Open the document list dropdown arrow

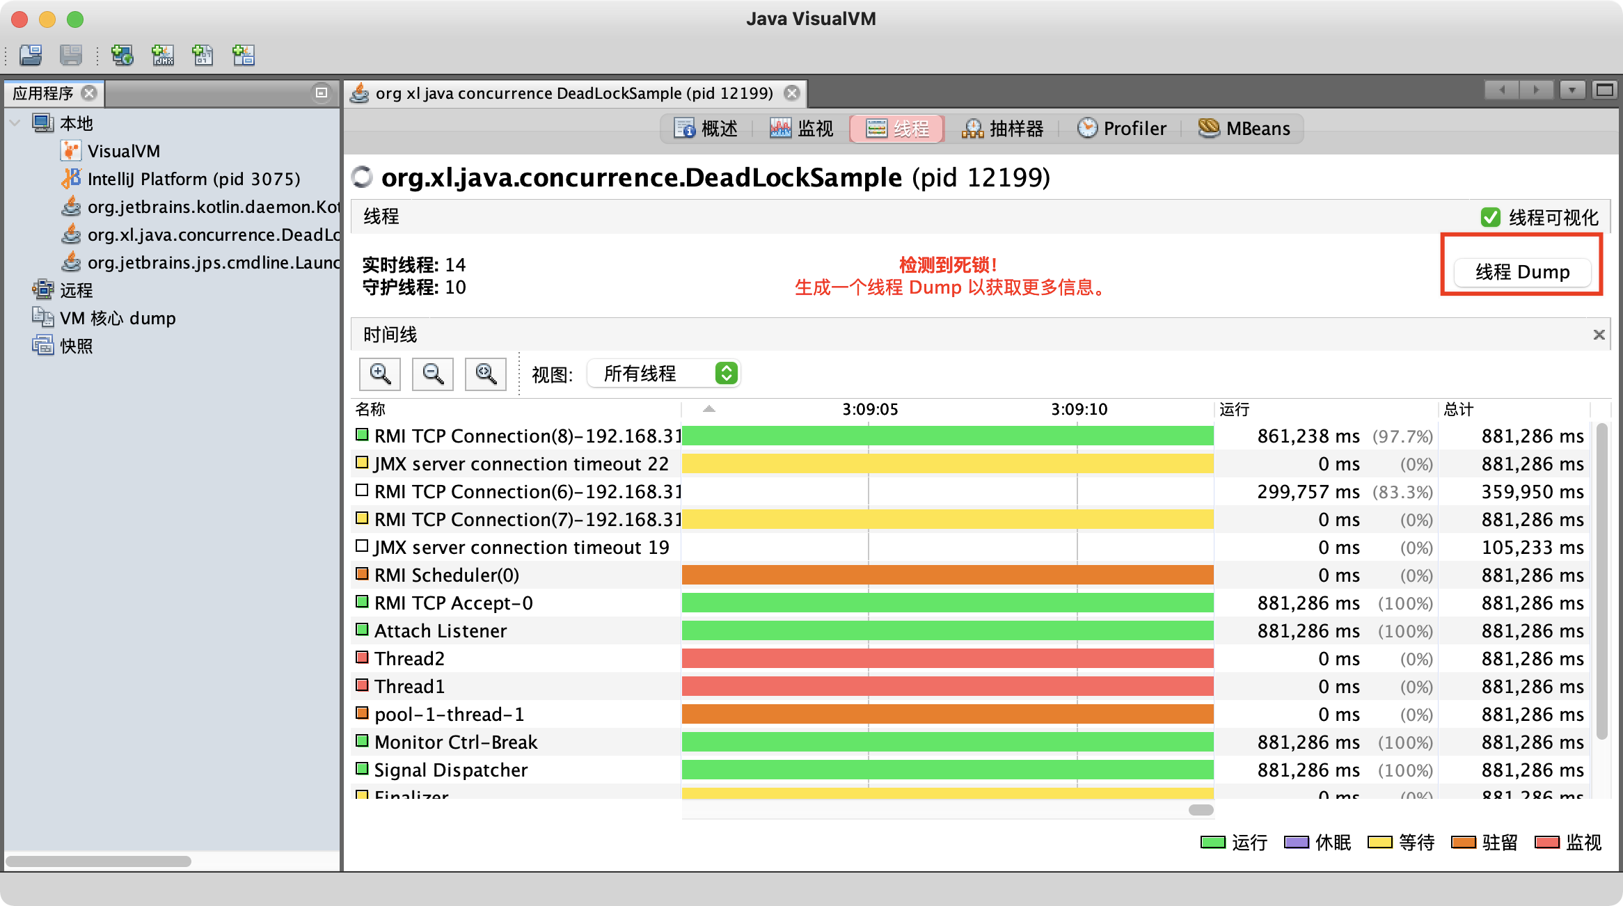click(1572, 90)
